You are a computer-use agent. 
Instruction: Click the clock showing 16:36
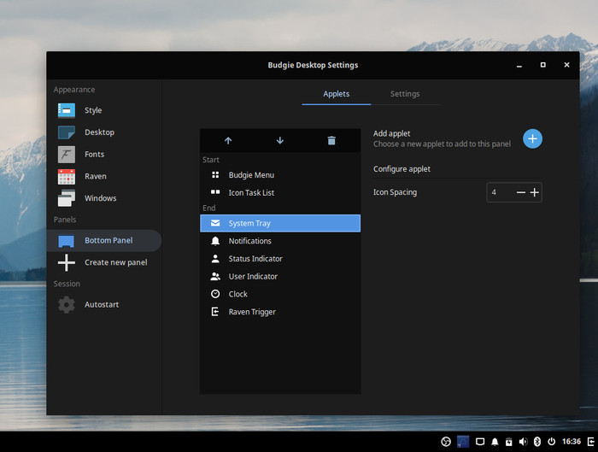(x=572, y=442)
